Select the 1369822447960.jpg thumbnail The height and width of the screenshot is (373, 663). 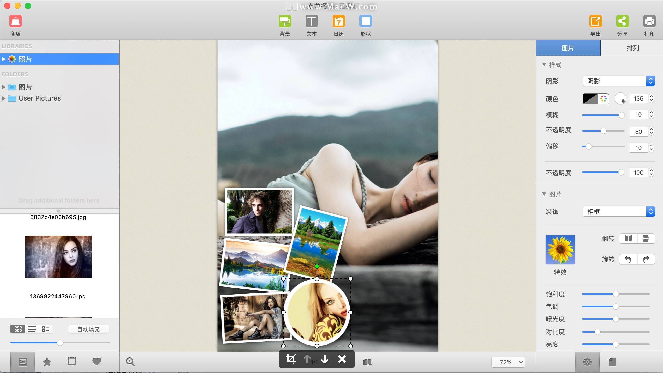pos(58,256)
